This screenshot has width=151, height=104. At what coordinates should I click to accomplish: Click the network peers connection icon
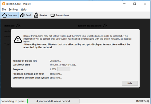click(x=145, y=101)
